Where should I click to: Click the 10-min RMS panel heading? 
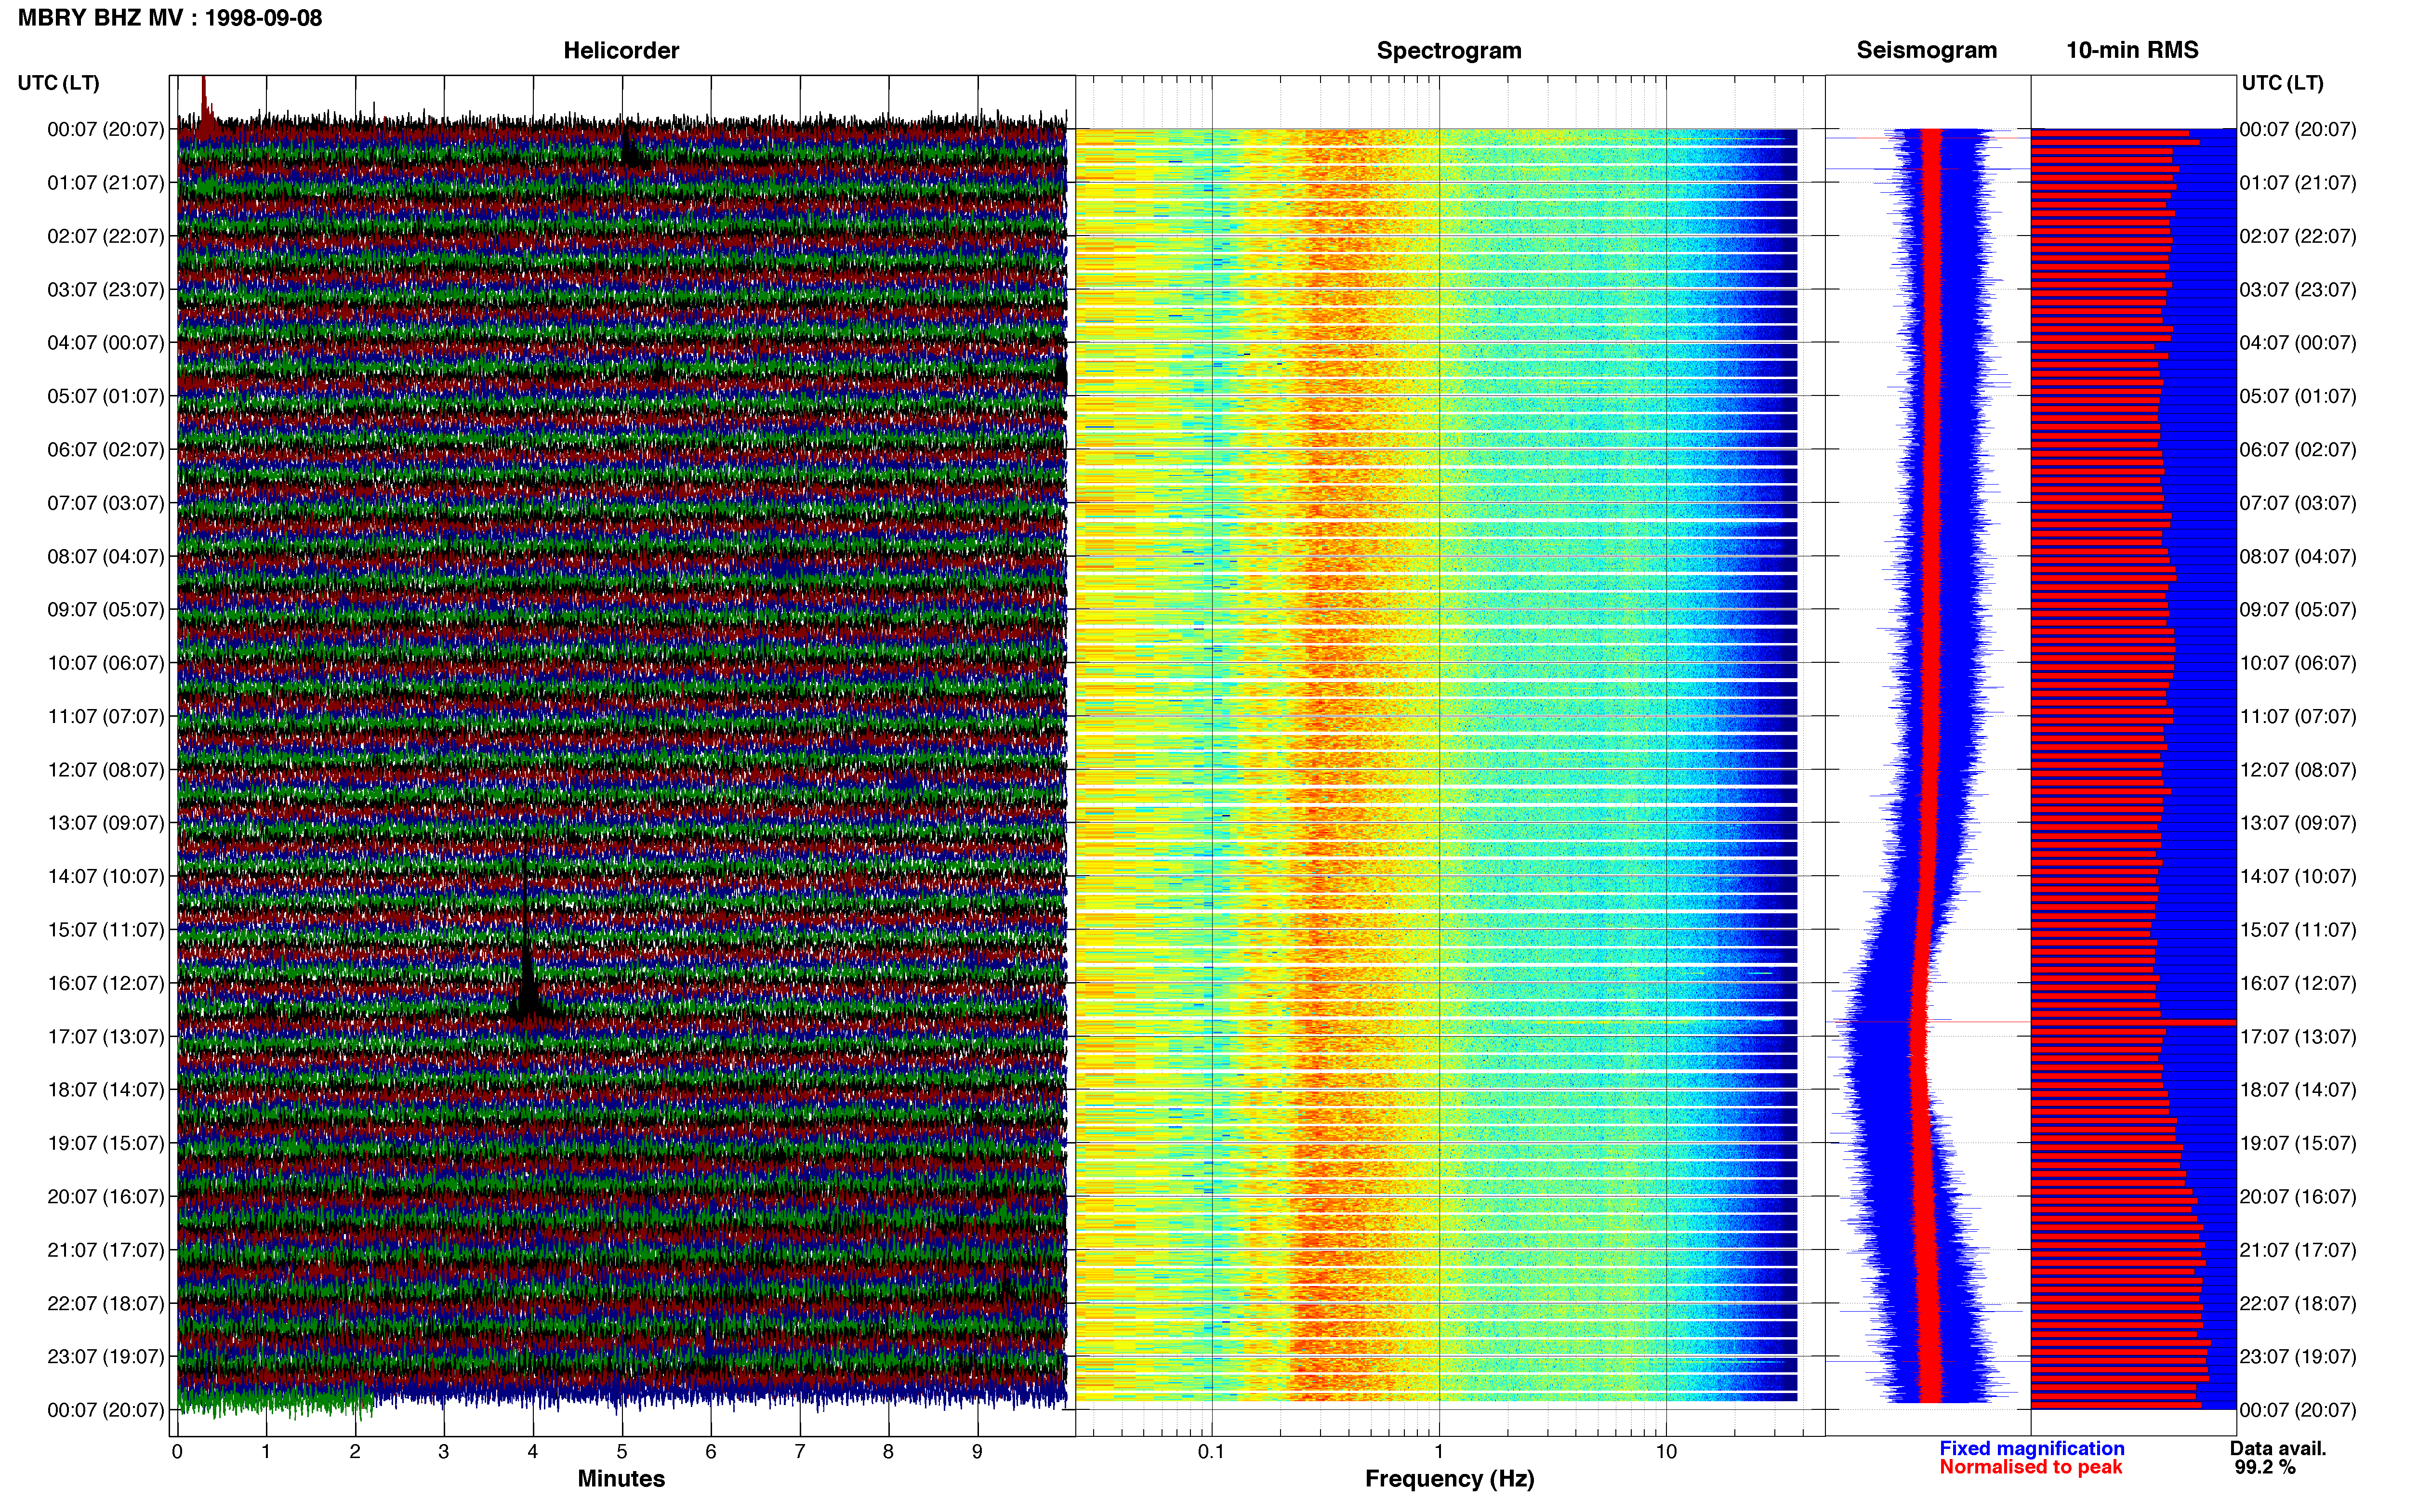[2132, 50]
